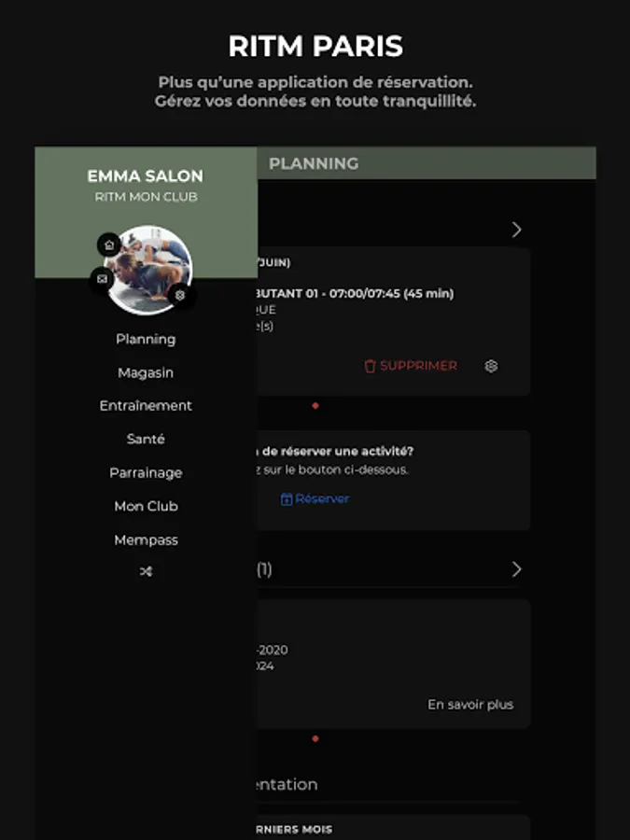Image resolution: width=630 pixels, height=840 pixels.
Task: Open Mon Club menu item
Action: pyautogui.click(x=146, y=506)
